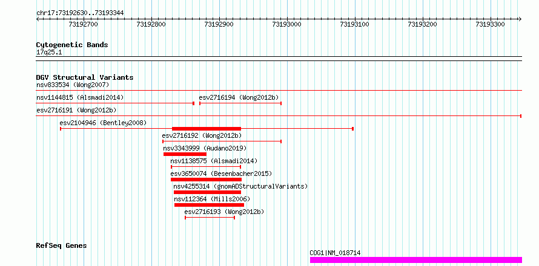Select the nsv112364 (Mills2006) label
539x266 pixels.
pos(212,199)
